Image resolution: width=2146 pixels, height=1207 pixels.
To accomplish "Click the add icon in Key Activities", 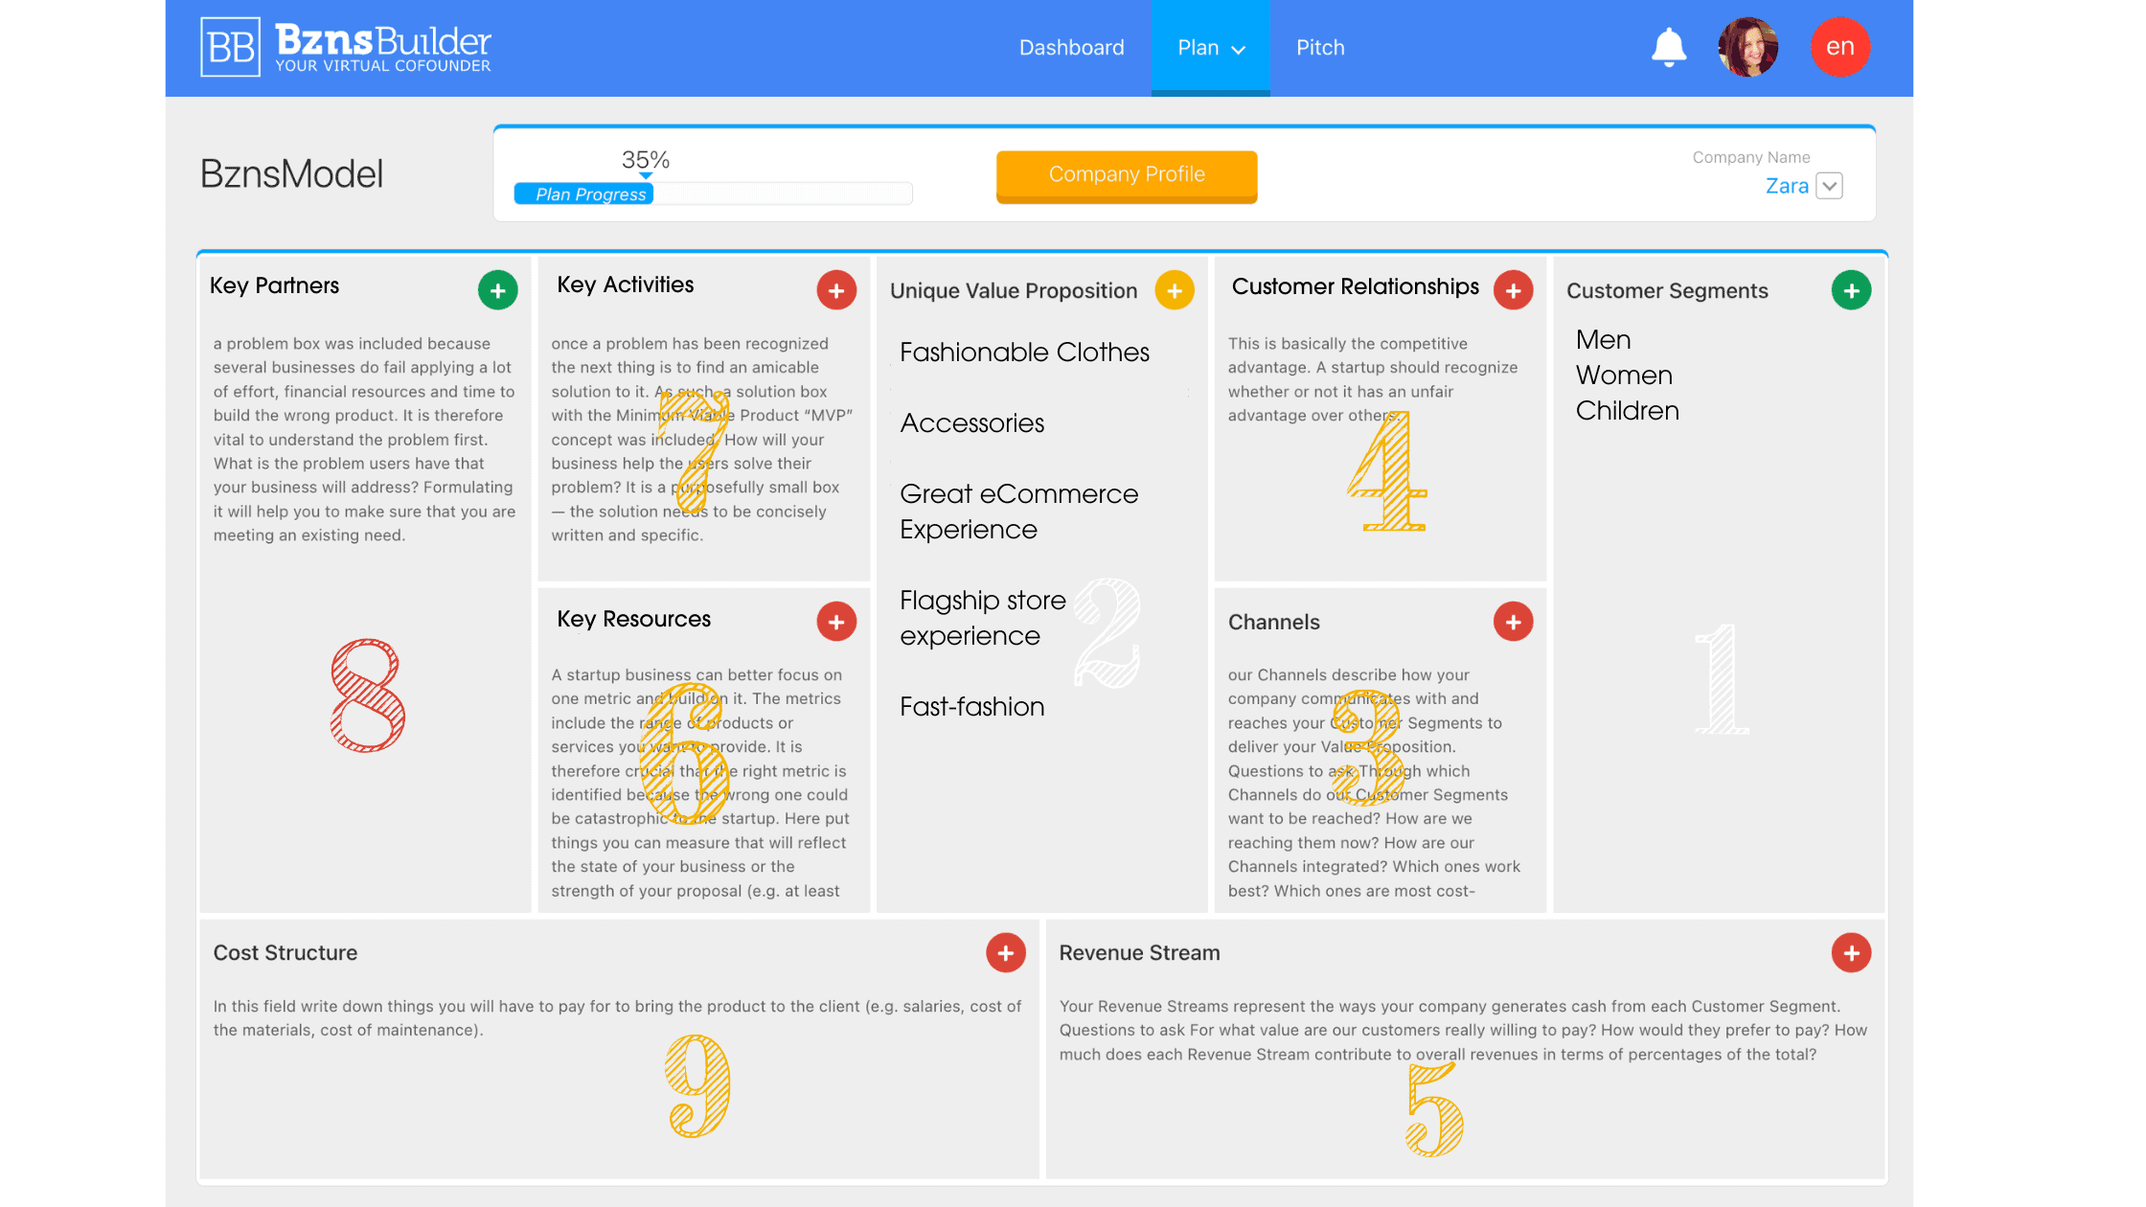I will (837, 289).
